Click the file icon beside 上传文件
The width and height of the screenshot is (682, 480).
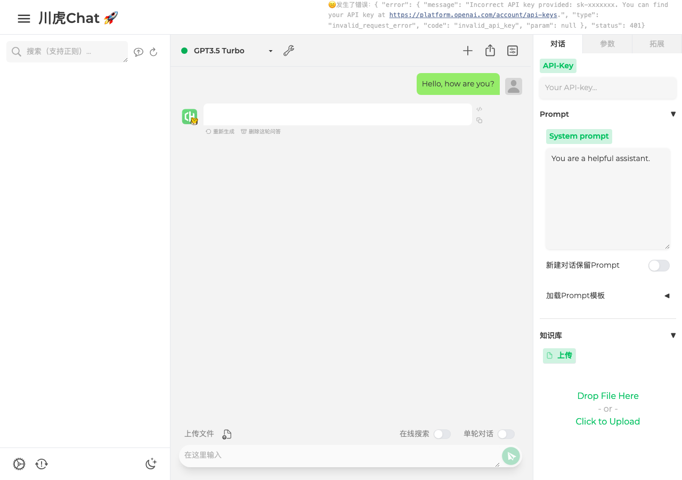[x=227, y=434]
